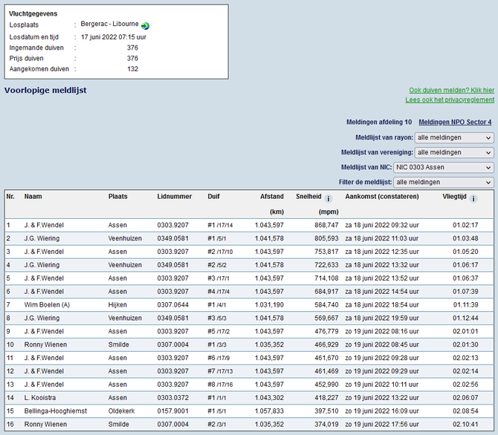Click lidnummer 0307.0644
This screenshot has width=498, height=435.
click(172, 305)
